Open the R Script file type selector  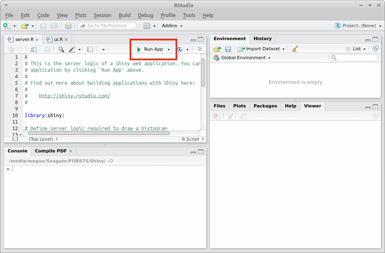point(193,139)
